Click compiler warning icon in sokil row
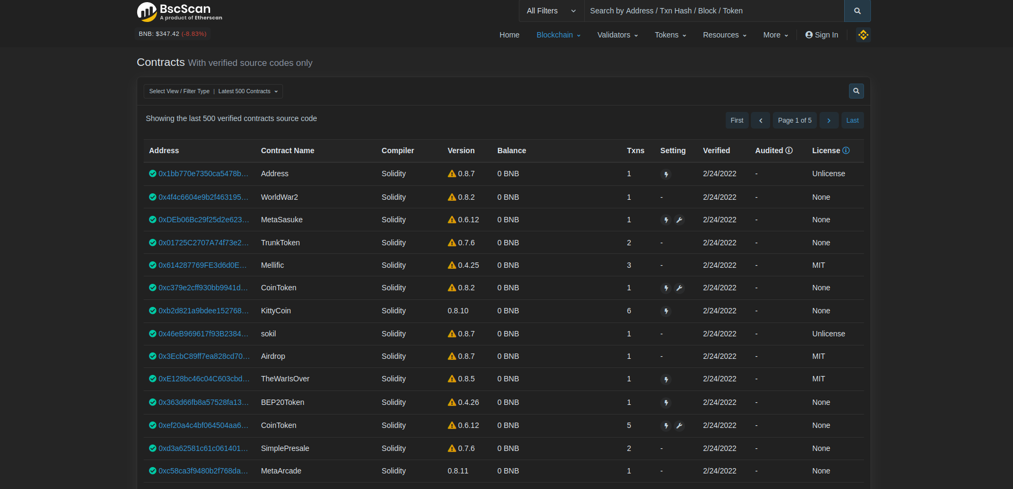1013x489 pixels. coord(452,334)
